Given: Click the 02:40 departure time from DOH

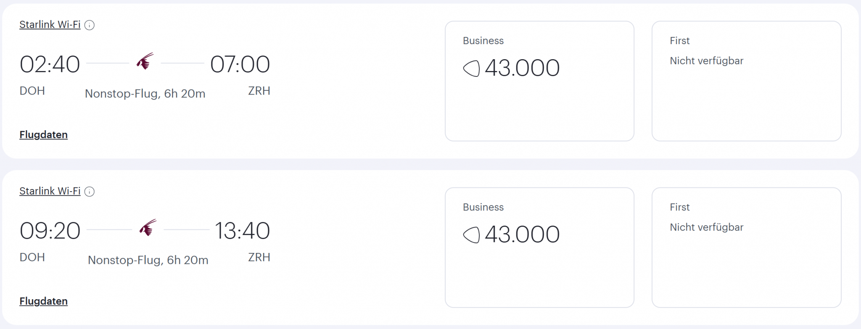Looking at the screenshot, I should 50,64.
